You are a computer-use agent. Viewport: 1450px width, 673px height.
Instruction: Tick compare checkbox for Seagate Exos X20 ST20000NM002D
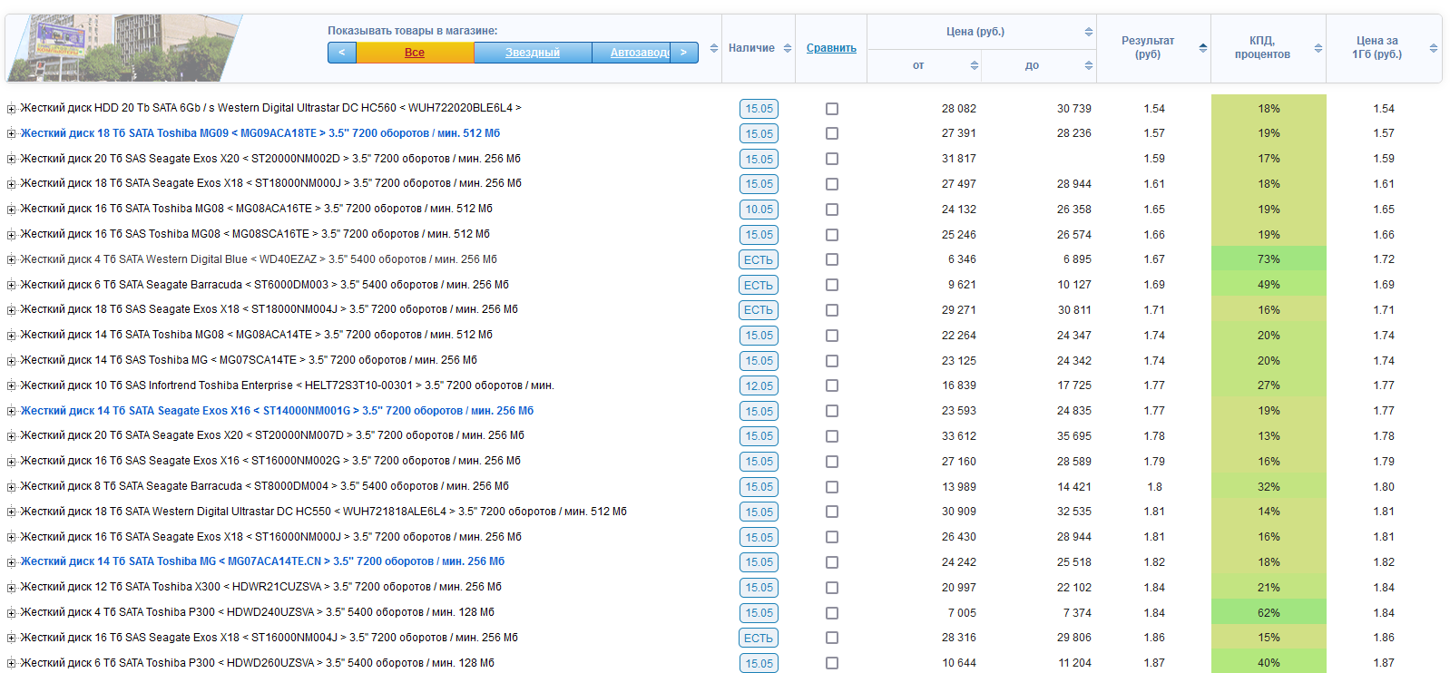832,159
